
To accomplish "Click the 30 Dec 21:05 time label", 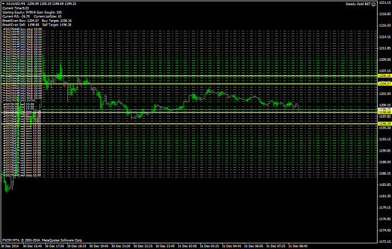I will click(121, 246).
